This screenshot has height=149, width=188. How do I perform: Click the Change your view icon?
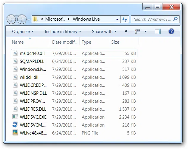coord(138,31)
